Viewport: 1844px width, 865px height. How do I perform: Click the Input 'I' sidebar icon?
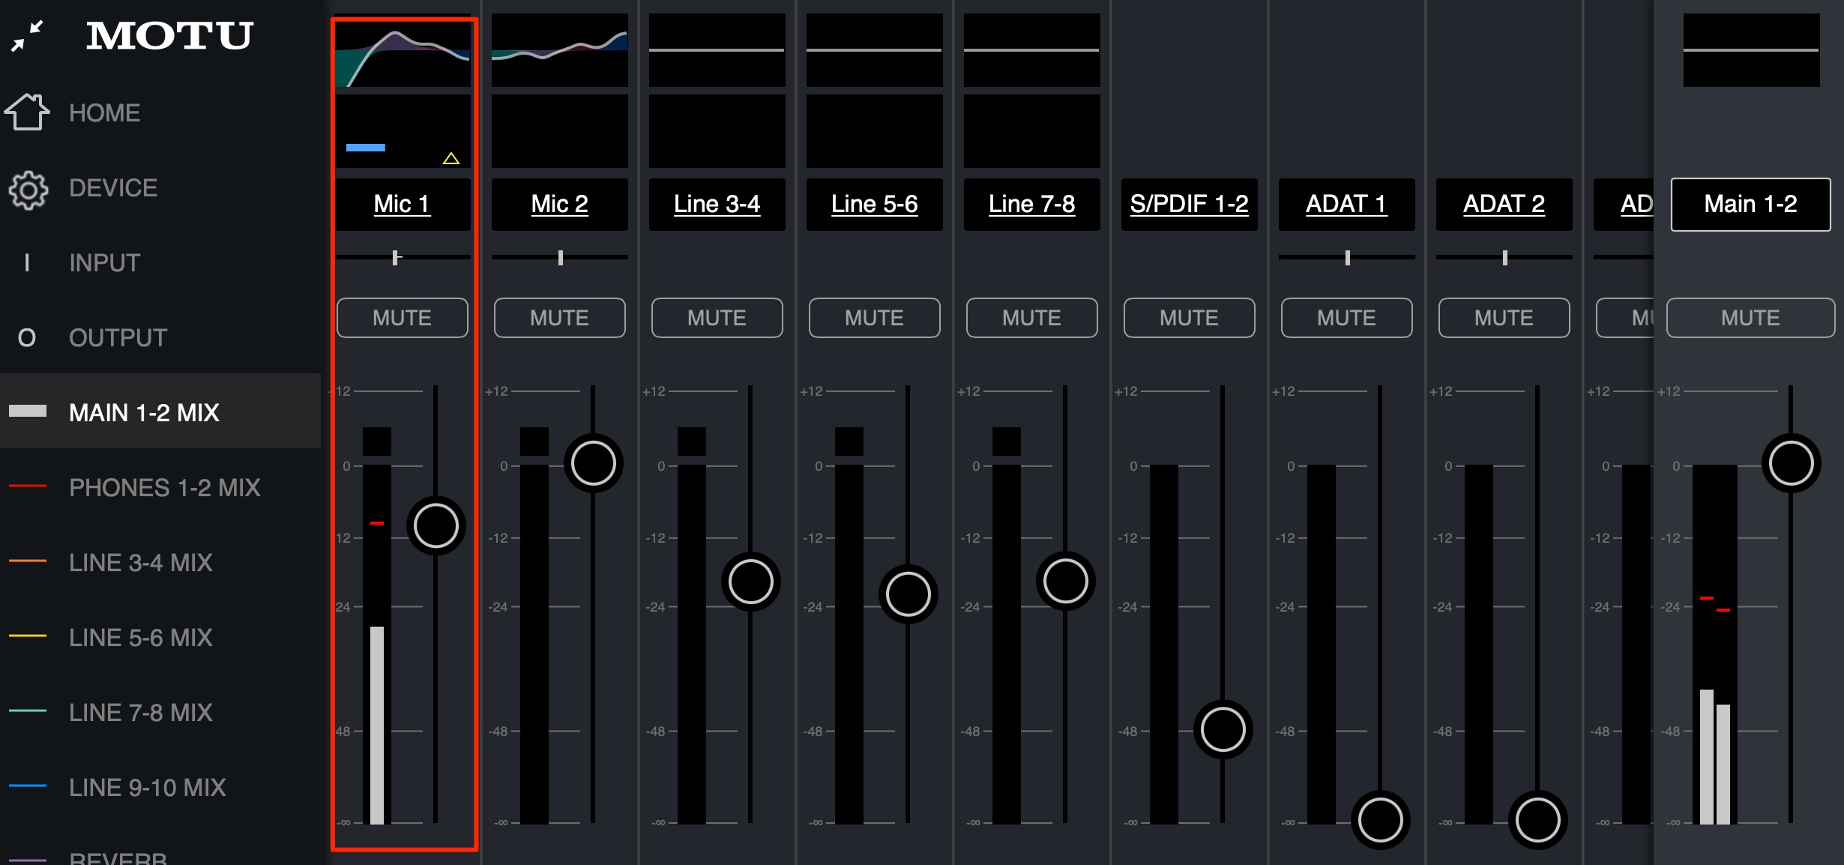point(27,262)
